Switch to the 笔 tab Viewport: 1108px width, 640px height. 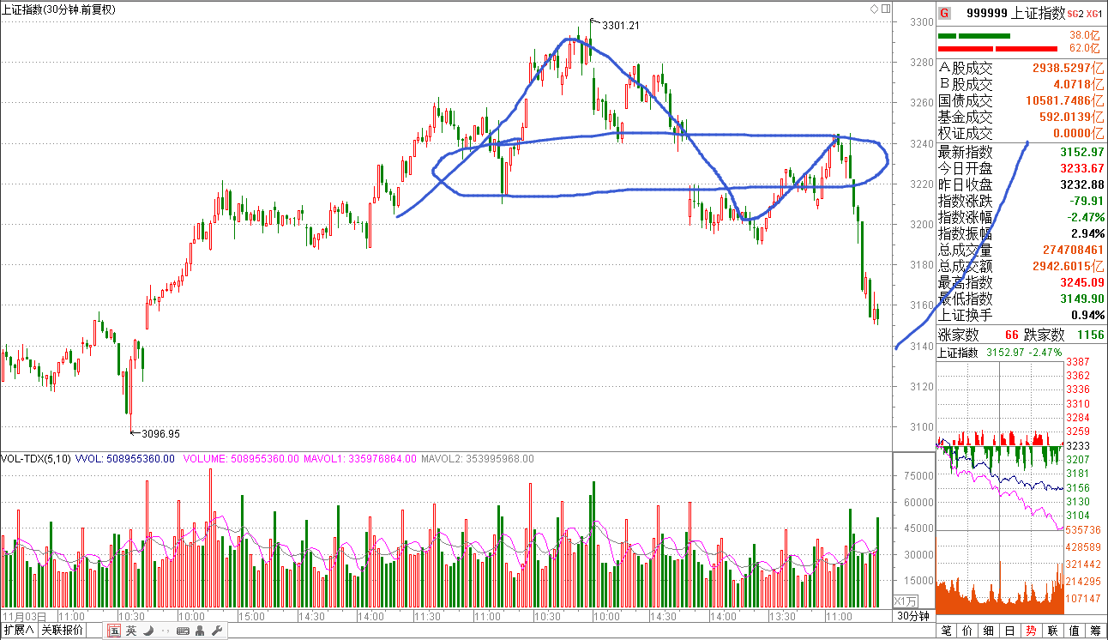pos(947,631)
